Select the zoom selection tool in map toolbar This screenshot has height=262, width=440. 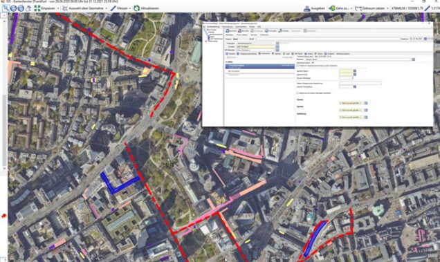tap(6, 8)
